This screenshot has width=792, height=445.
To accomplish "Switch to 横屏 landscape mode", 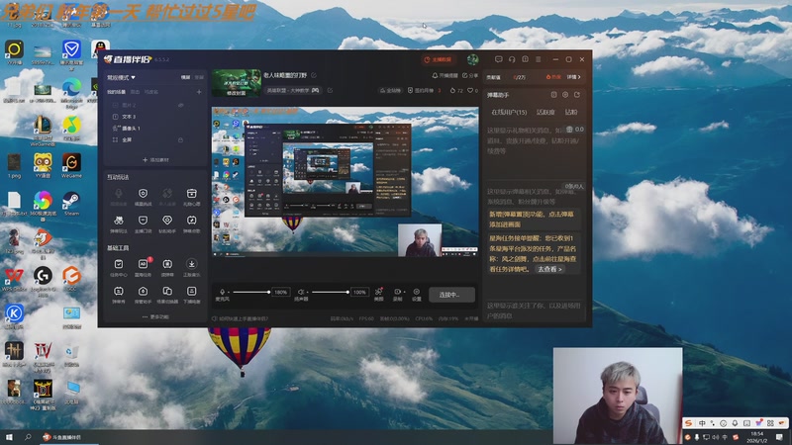I will point(185,78).
